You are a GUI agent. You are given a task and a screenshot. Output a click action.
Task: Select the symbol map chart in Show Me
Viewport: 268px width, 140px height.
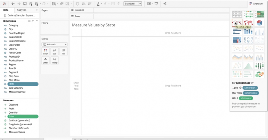pyautogui.click(x=237, y=23)
